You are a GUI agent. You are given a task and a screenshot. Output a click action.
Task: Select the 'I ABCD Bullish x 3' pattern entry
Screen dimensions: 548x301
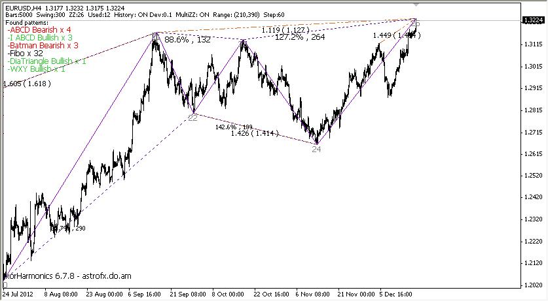pos(39,38)
